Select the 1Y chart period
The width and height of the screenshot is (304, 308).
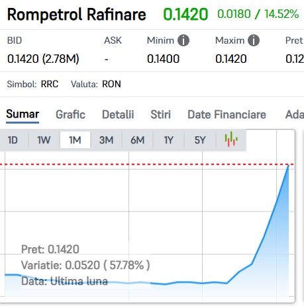point(169,140)
